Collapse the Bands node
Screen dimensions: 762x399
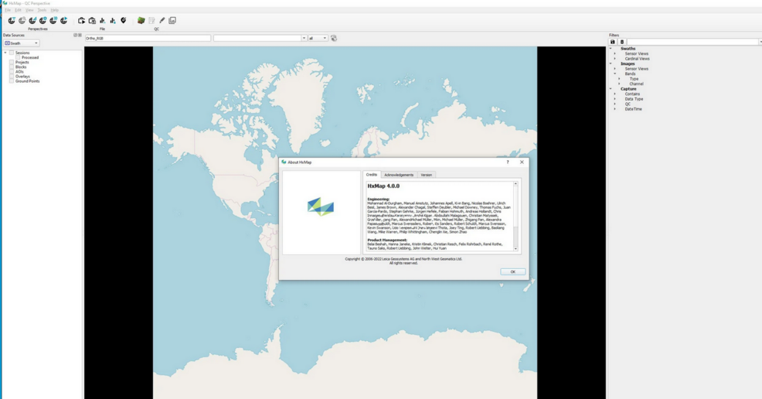pos(614,74)
